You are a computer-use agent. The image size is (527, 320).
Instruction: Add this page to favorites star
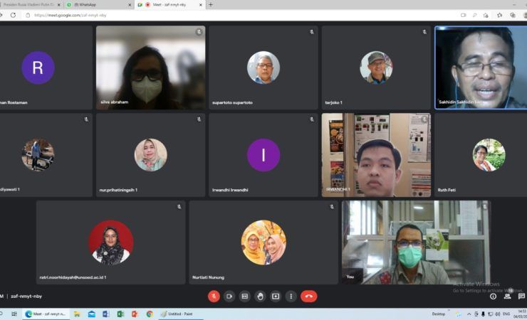tap(486, 15)
